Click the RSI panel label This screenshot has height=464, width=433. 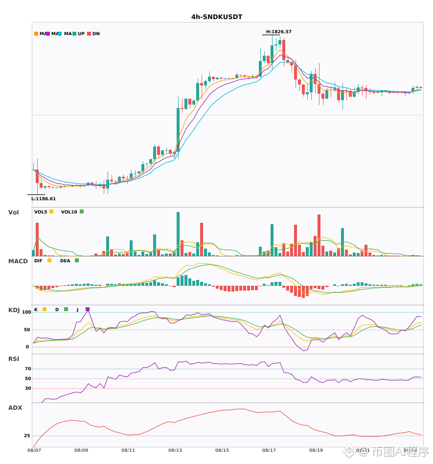(x=14, y=359)
